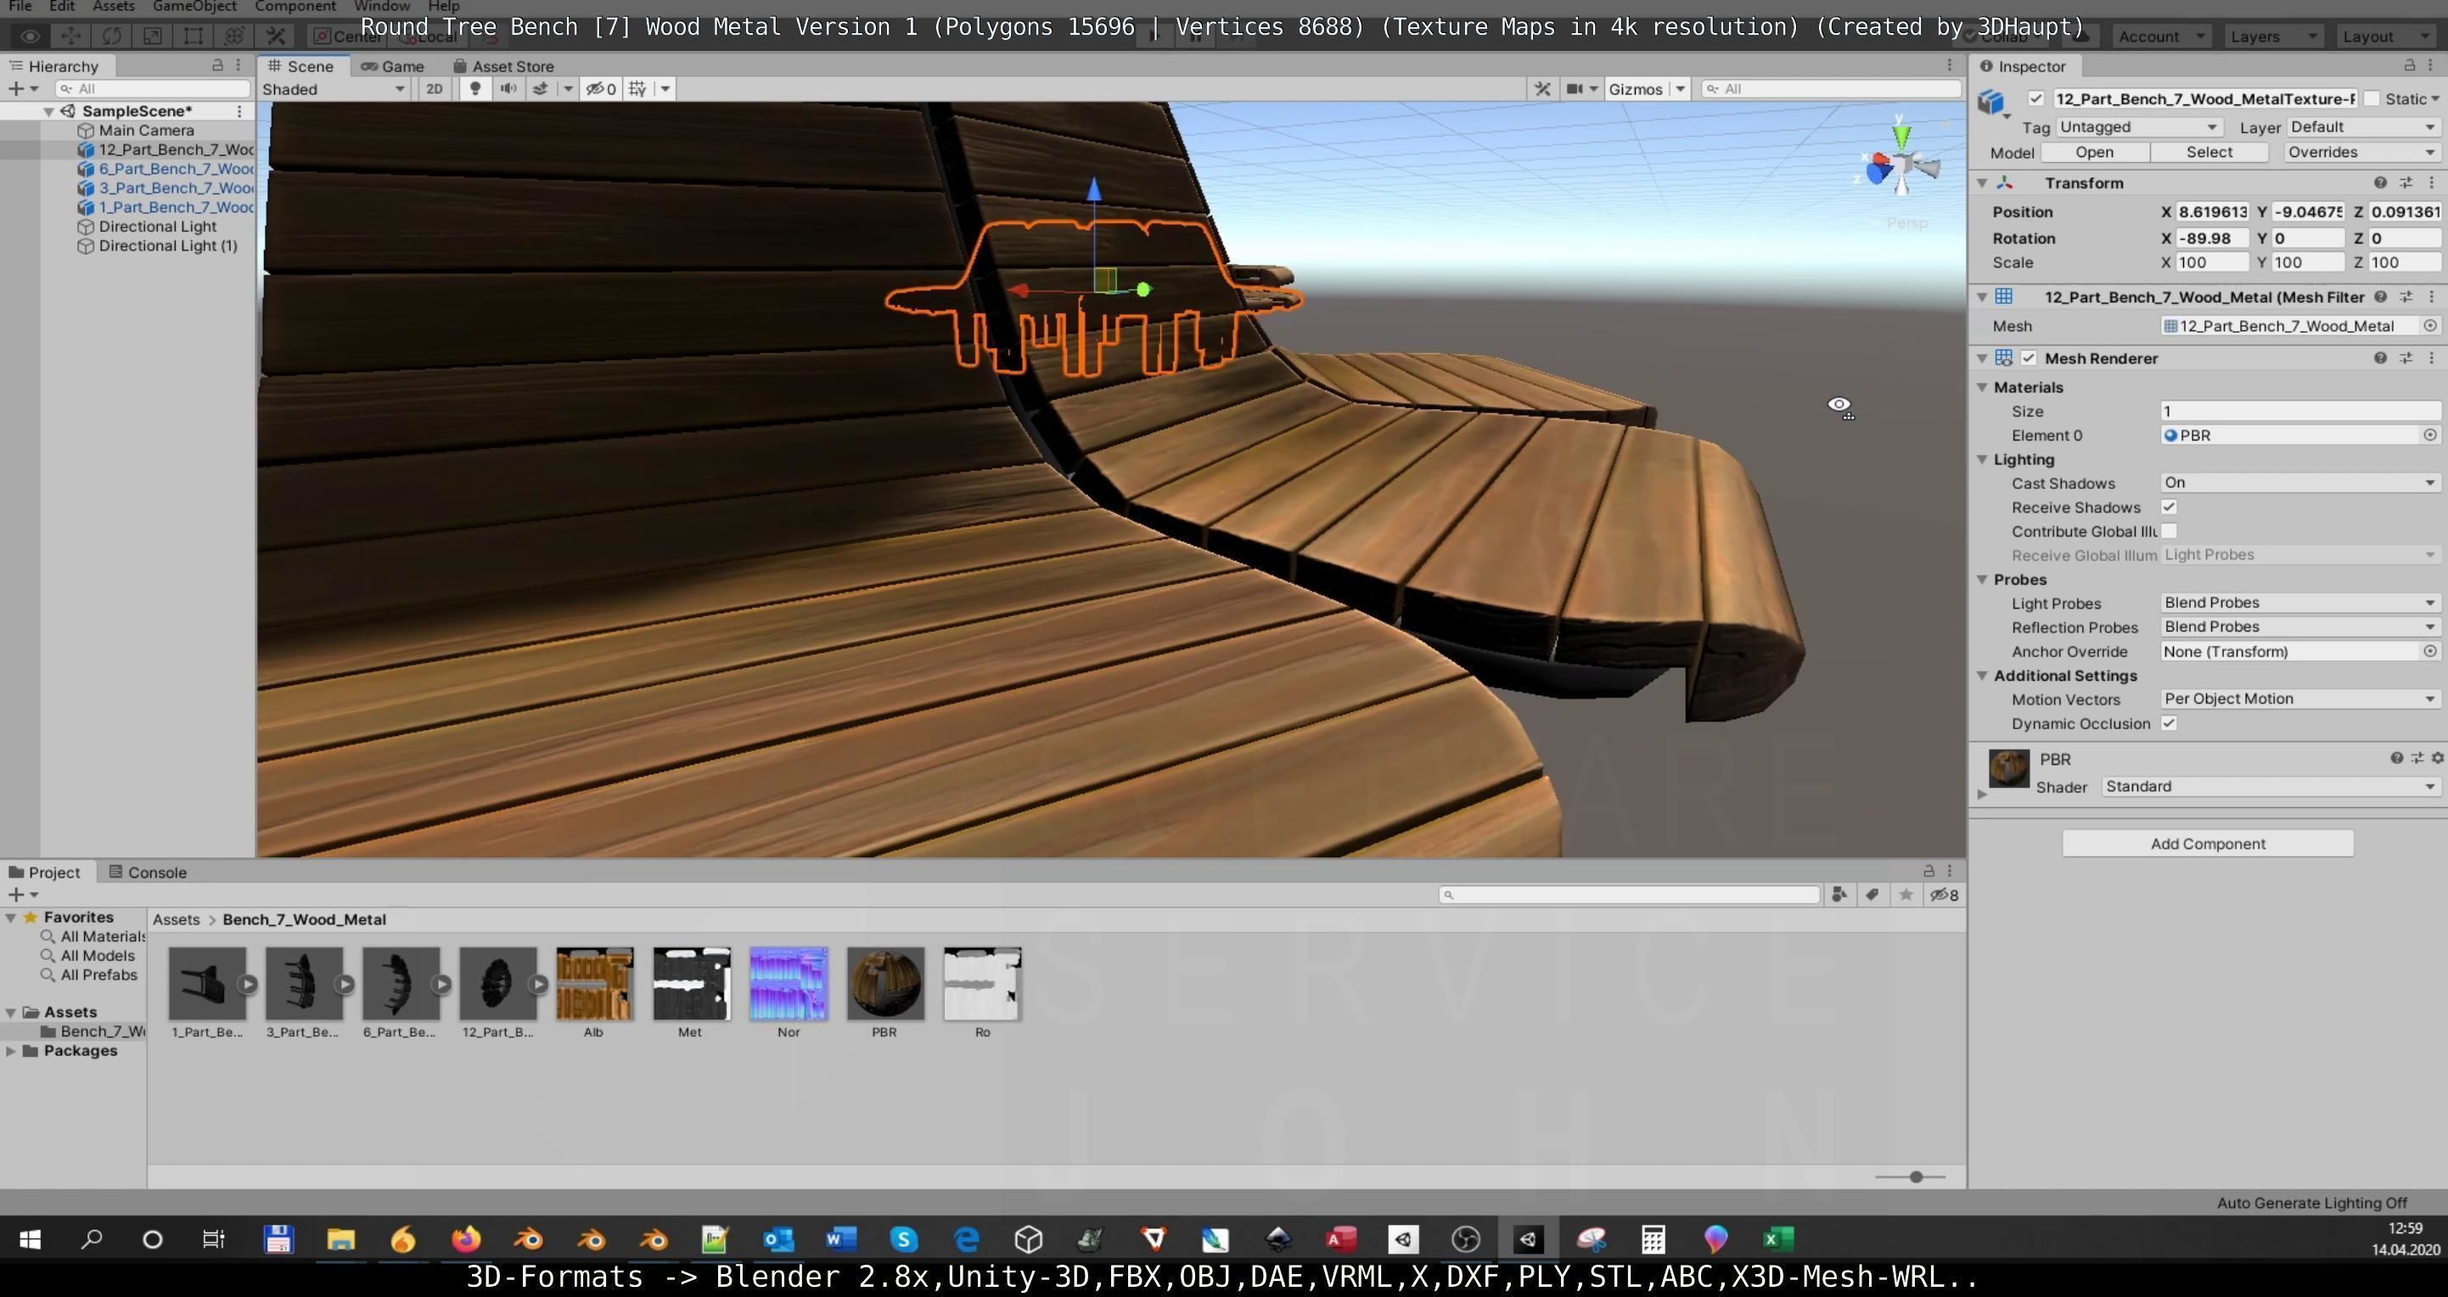The image size is (2448, 1297).
Task: Click the Select model button
Action: coord(2209,152)
